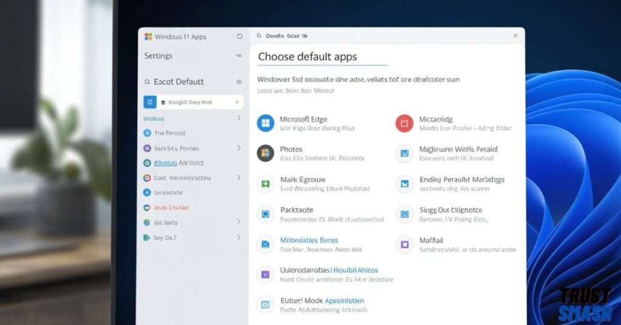The width and height of the screenshot is (621, 325).
Task: Open the Mitbniatles Burces link
Action: (309, 240)
